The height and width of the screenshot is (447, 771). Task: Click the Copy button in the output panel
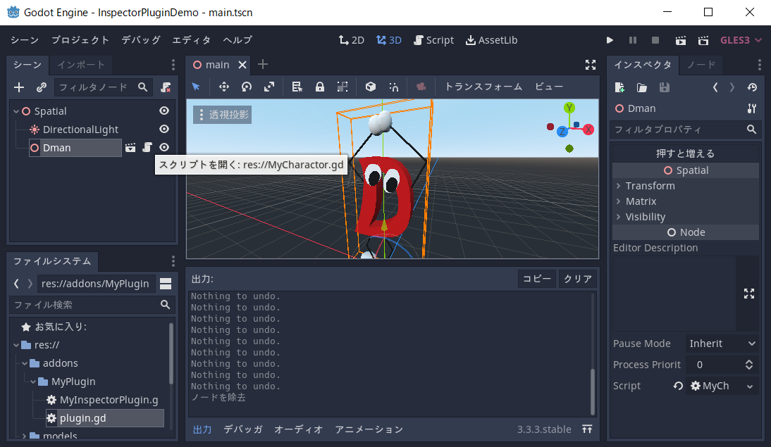click(x=536, y=278)
